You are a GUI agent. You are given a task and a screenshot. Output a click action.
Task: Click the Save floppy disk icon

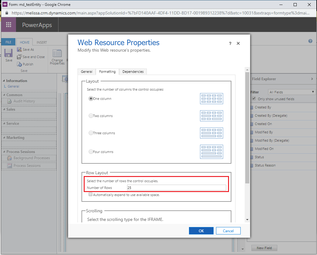point(9,53)
